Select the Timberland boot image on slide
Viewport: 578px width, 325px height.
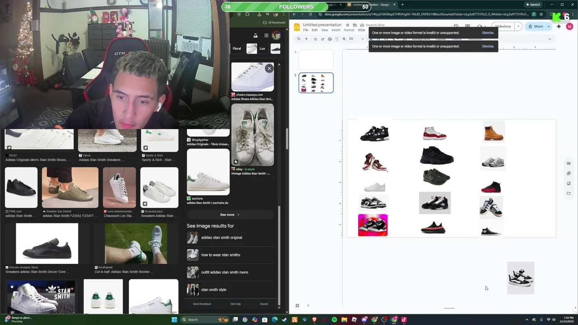point(494,131)
